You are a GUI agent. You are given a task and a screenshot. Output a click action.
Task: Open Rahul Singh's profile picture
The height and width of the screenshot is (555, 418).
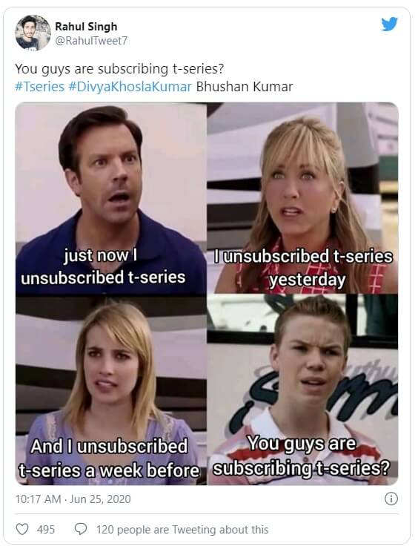[x=33, y=33]
